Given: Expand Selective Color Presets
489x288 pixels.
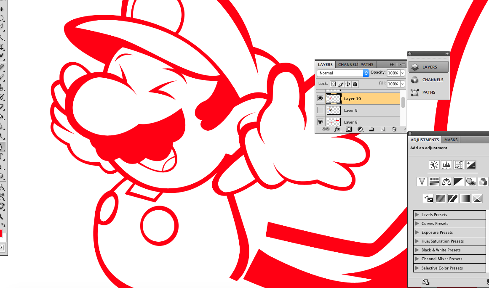Looking at the screenshot, I should [417, 268].
